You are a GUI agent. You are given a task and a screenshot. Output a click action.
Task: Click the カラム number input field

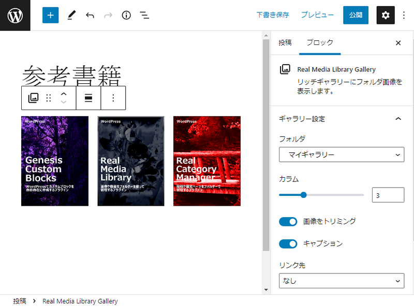(x=388, y=195)
